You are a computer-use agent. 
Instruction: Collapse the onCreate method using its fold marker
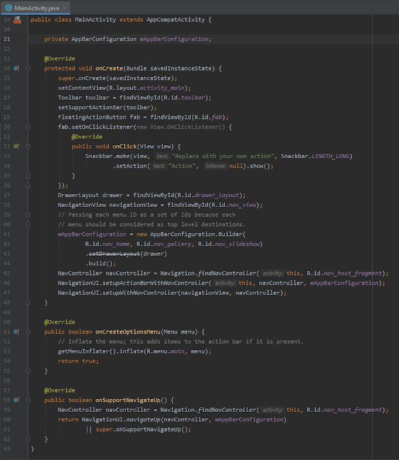tap(26, 68)
